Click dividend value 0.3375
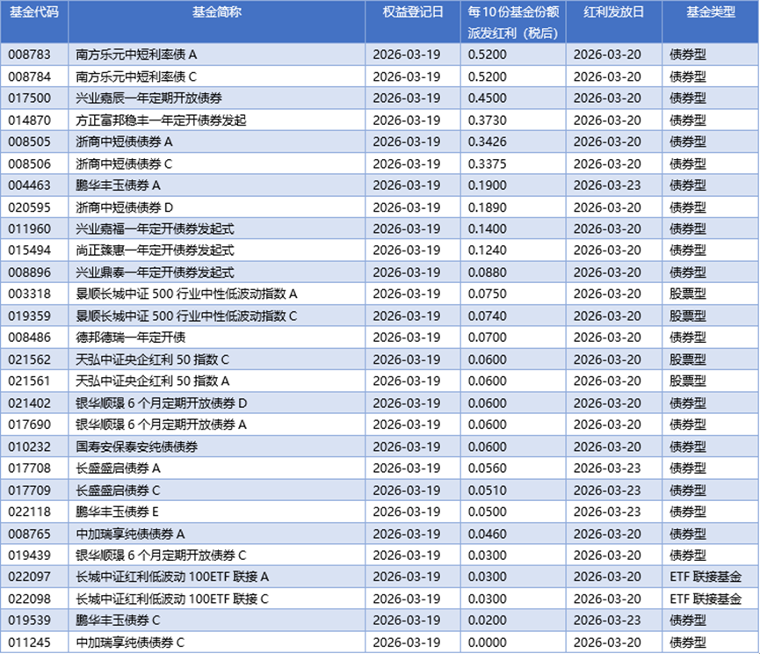760x654 pixels. [487, 163]
